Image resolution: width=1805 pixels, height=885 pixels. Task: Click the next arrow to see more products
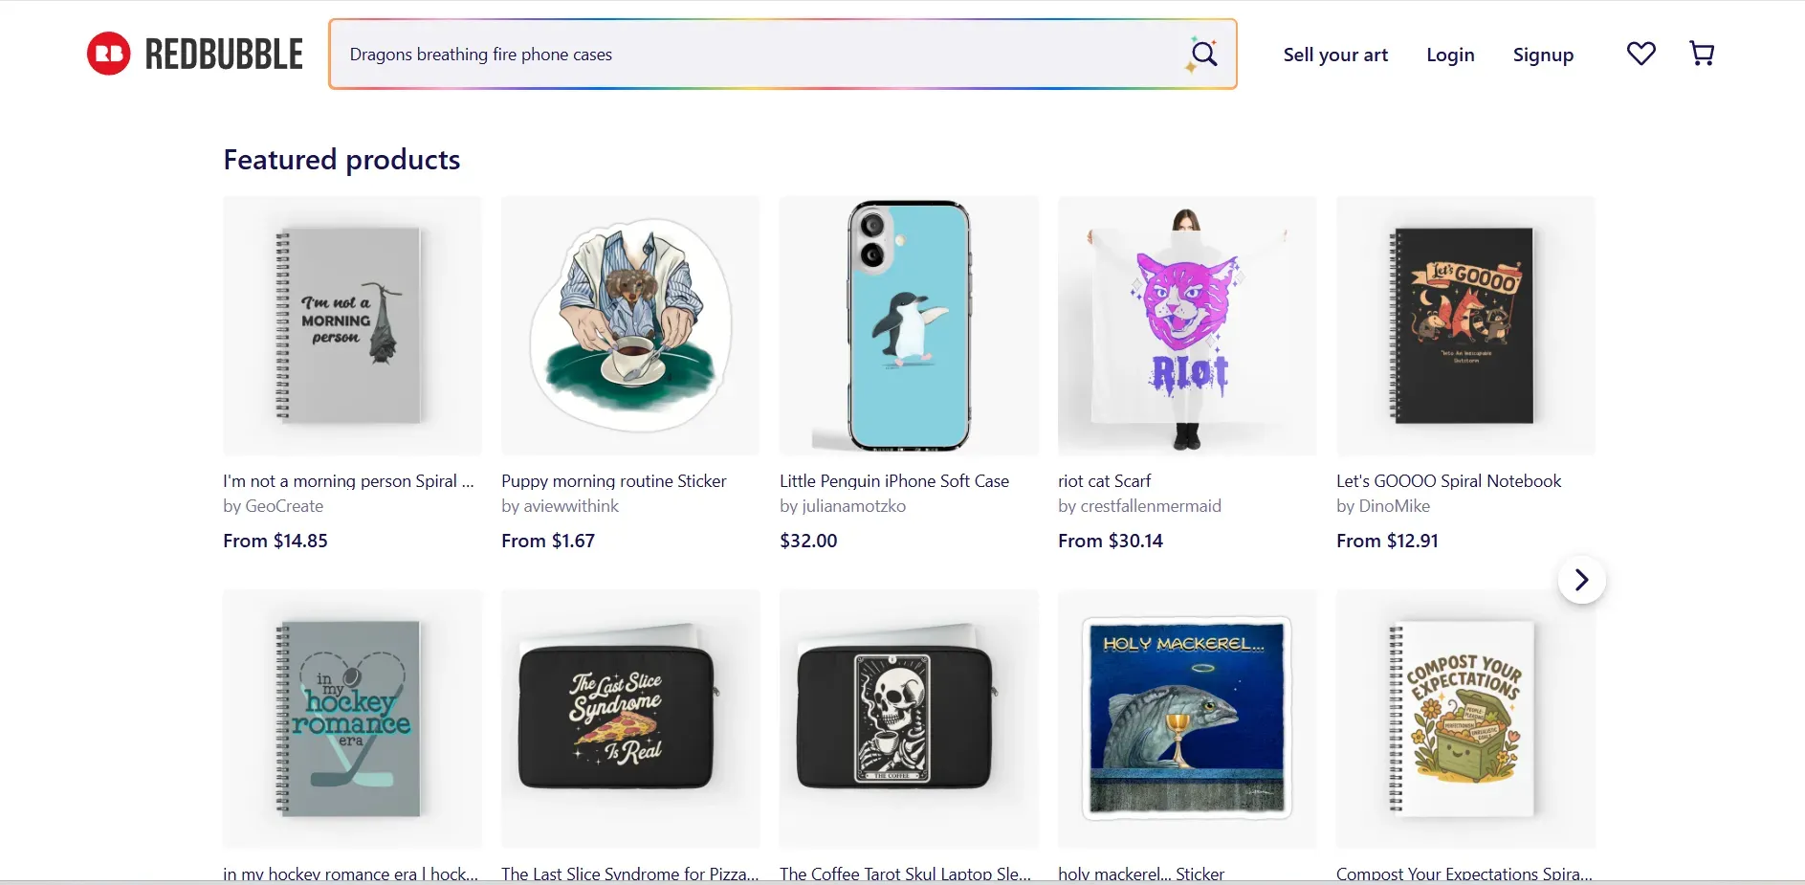[x=1581, y=580]
